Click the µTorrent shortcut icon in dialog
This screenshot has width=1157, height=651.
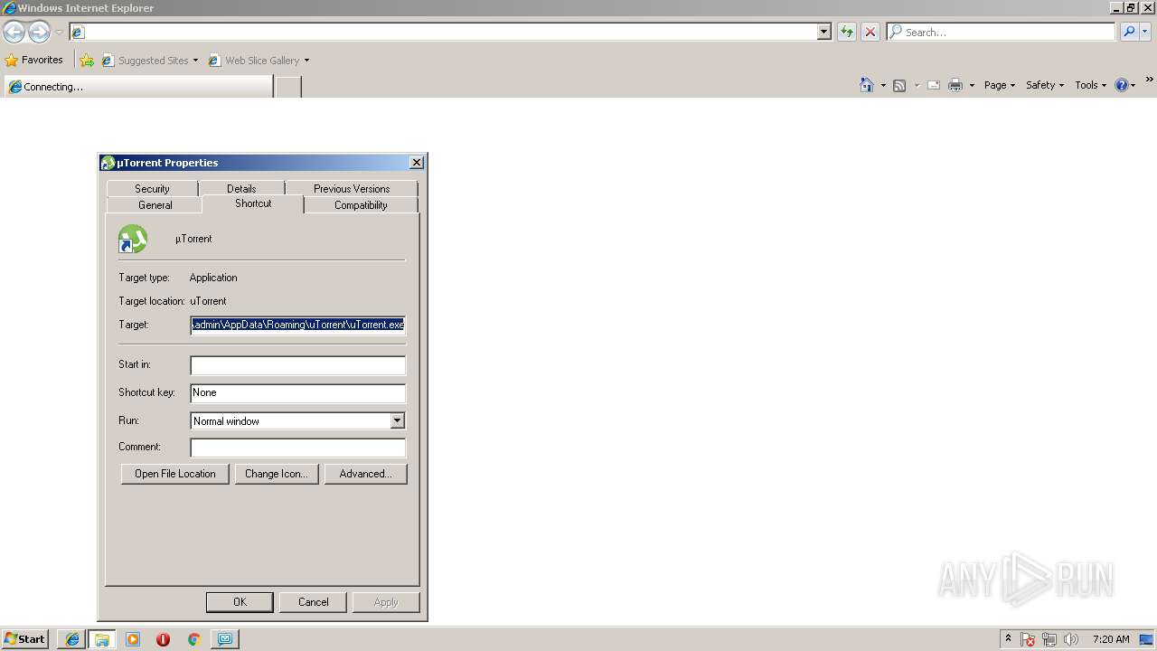point(133,239)
